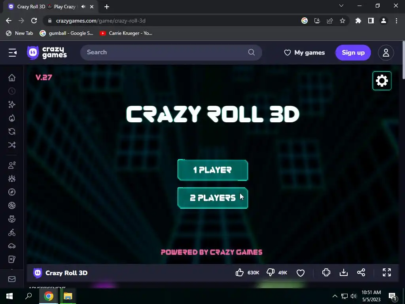Click Chrome in the taskbar

coord(48,296)
